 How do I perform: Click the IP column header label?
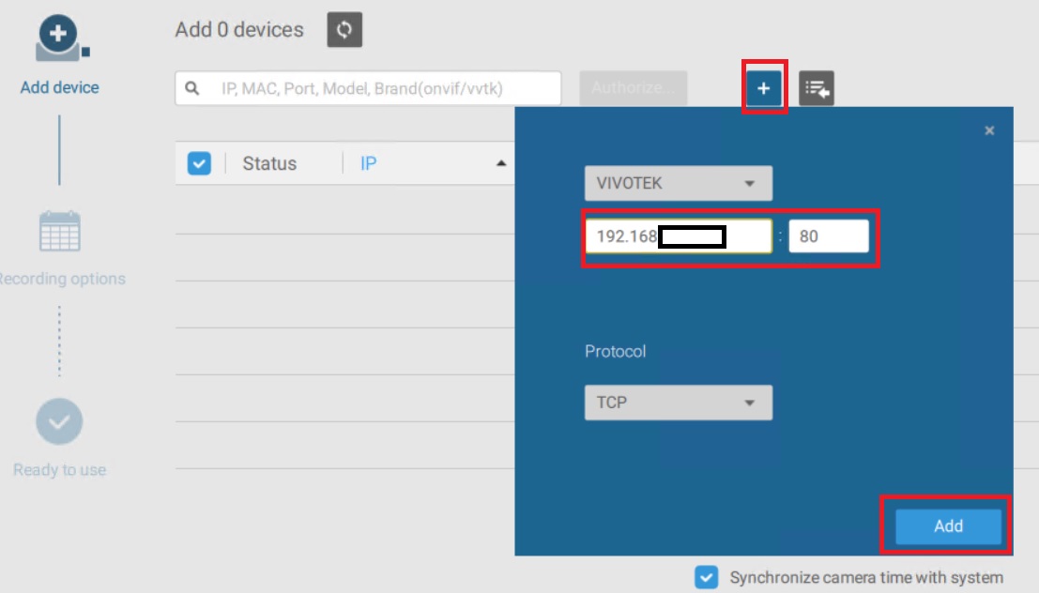tap(369, 163)
